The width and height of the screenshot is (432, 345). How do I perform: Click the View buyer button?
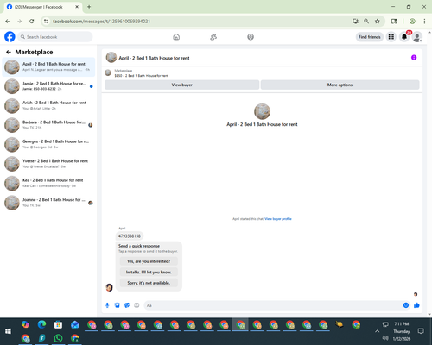click(181, 85)
